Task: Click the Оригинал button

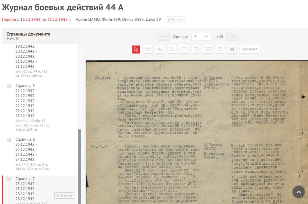Action: [x=249, y=49]
